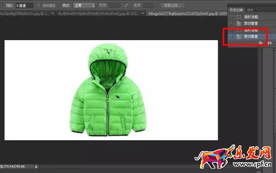Click the icon of the highlighted 剪切像素 state
Screen dimensions: 276x173
coord(239,37)
